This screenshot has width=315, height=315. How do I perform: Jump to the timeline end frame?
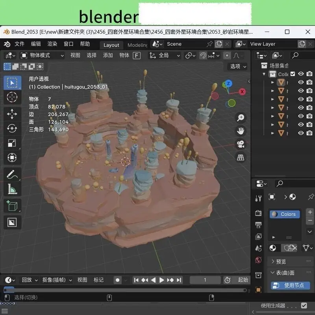[x=179, y=280]
